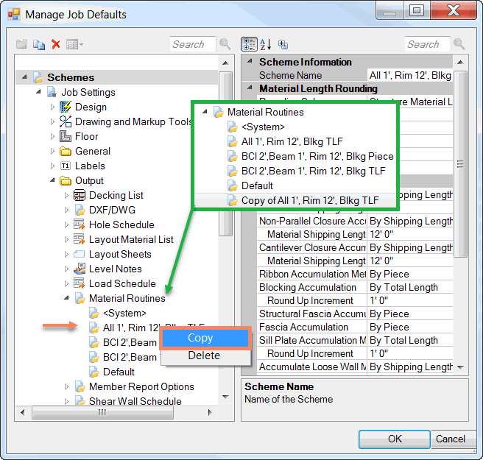This screenshot has height=460, width=483.
Task: Click the Output folder icon
Action: coord(66,181)
